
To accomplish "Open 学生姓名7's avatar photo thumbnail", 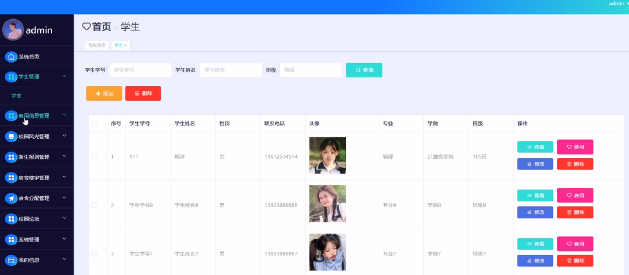I will (x=328, y=252).
